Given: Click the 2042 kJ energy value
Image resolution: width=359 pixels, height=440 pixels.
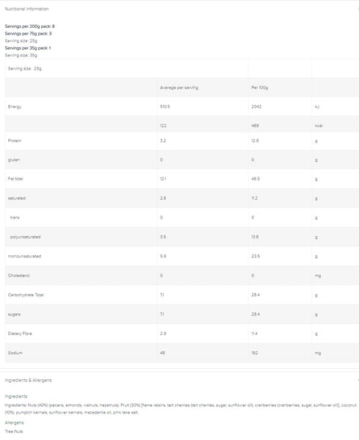Looking at the screenshot, I should (x=256, y=106).
